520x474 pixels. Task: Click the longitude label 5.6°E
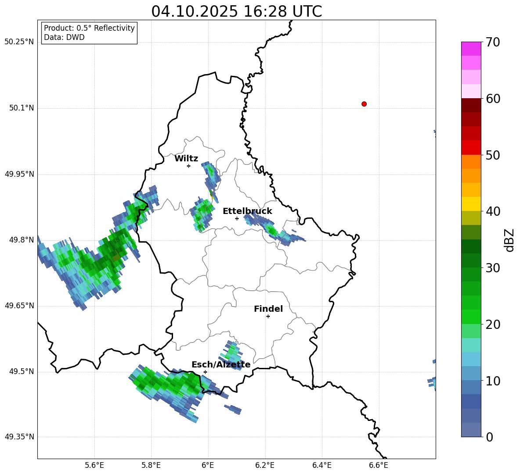click(94, 465)
